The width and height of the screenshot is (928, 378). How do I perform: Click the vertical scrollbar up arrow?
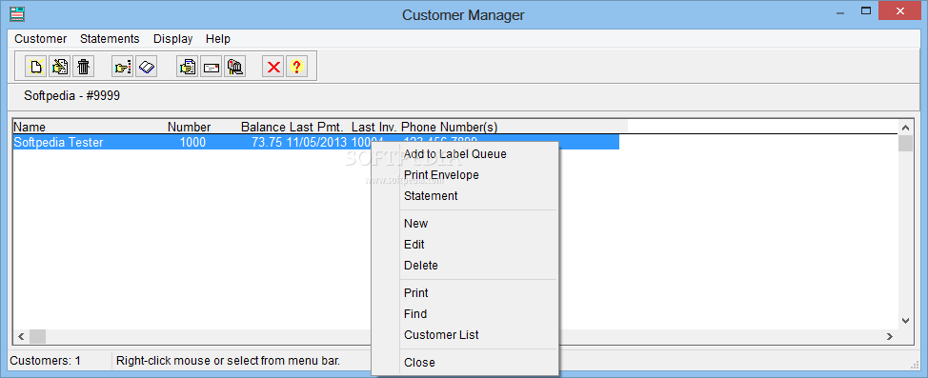905,128
